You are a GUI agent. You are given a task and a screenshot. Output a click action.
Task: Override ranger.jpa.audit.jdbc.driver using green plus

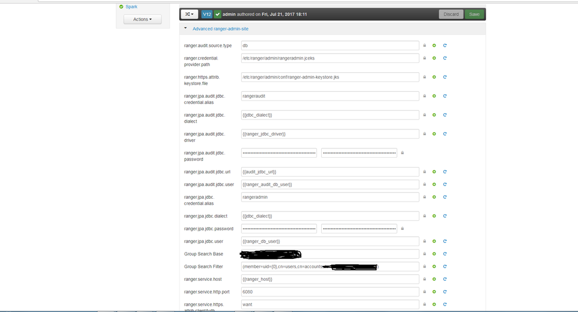[x=435, y=134]
